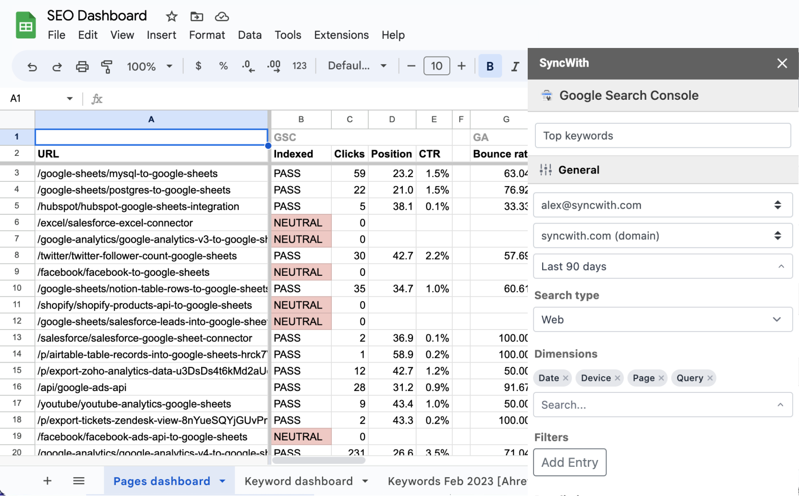The height and width of the screenshot is (496, 799).
Task: Toggle bold formatting
Action: [489, 66]
